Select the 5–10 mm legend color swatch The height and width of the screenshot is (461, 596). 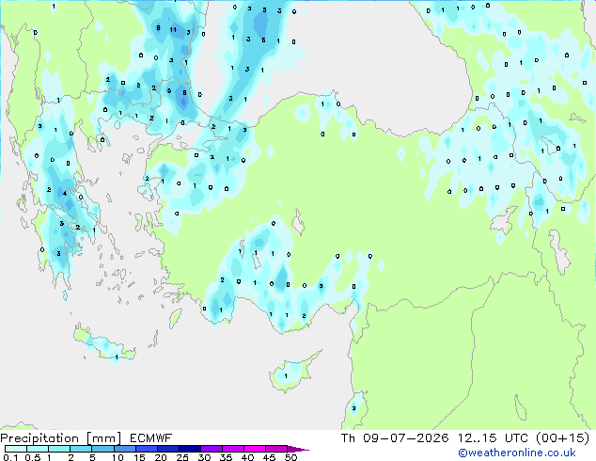coord(102,449)
